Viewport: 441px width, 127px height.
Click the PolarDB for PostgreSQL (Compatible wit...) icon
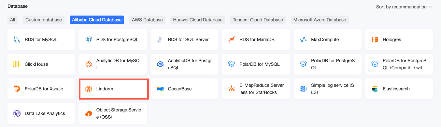[375, 64]
